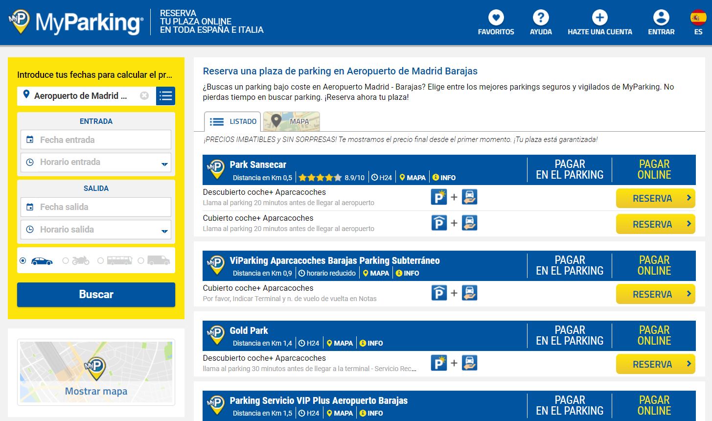Click uncovered parking icon in Gold Park row
The width and height of the screenshot is (712, 421).
tap(439, 363)
